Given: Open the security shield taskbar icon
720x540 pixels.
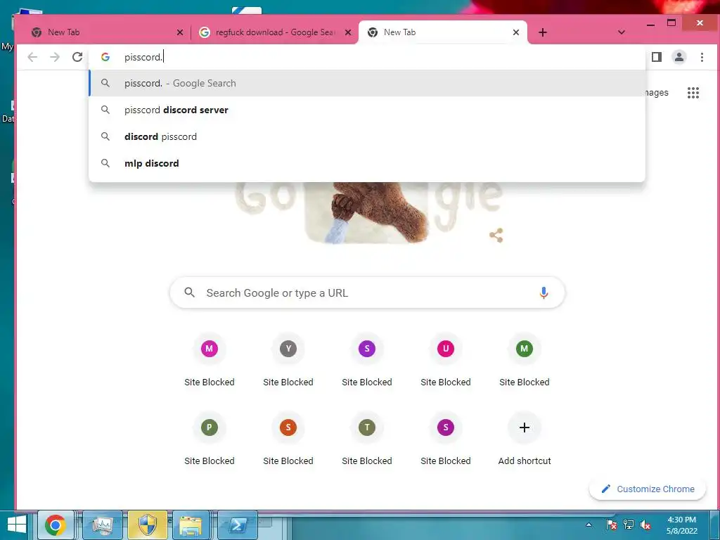Looking at the screenshot, I should click(148, 525).
